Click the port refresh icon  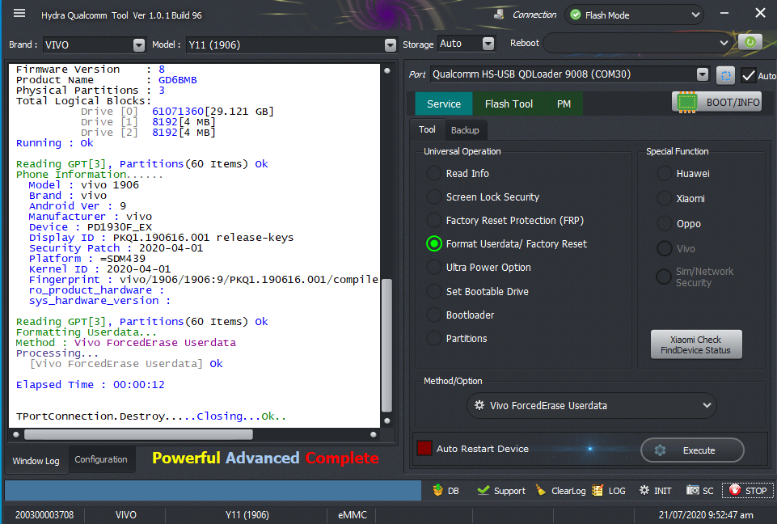(x=725, y=74)
